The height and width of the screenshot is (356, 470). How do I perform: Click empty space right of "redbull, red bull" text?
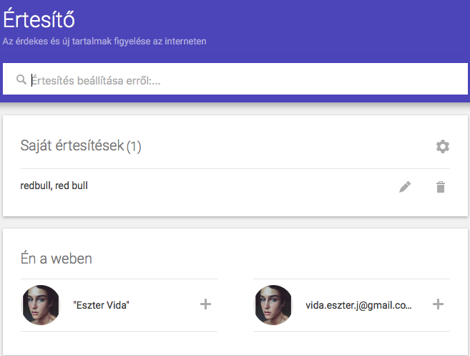(x=236, y=187)
